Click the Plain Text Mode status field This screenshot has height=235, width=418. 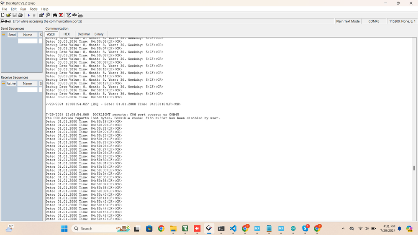pyautogui.click(x=348, y=21)
